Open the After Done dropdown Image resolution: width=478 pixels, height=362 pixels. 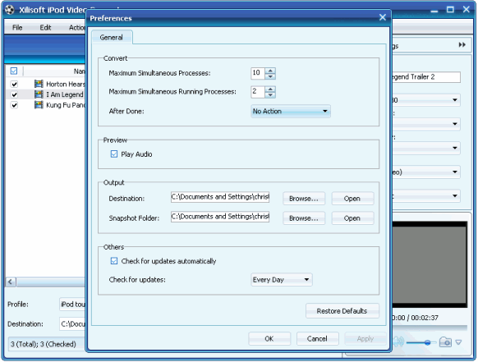pyautogui.click(x=291, y=111)
